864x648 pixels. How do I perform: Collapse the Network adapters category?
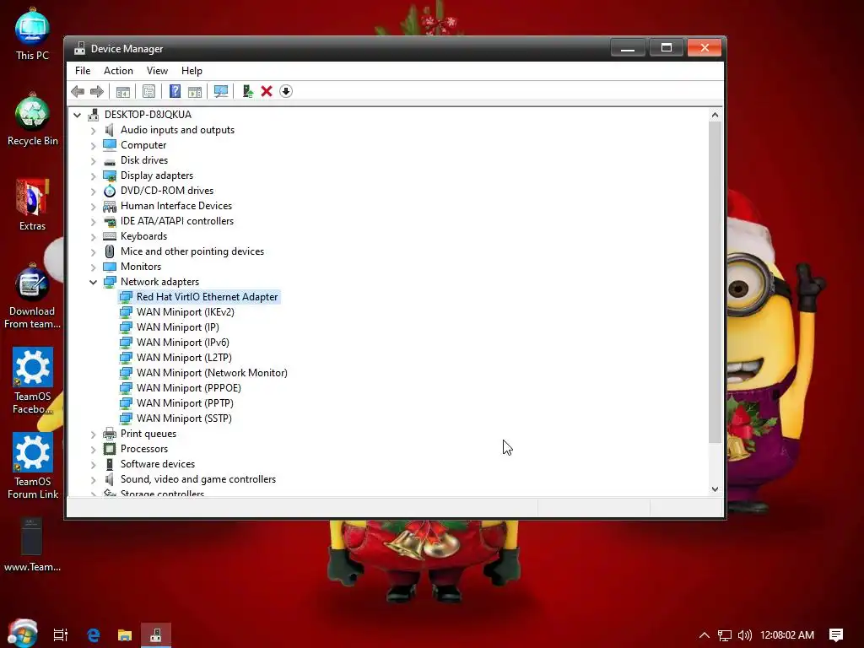pos(93,282)
